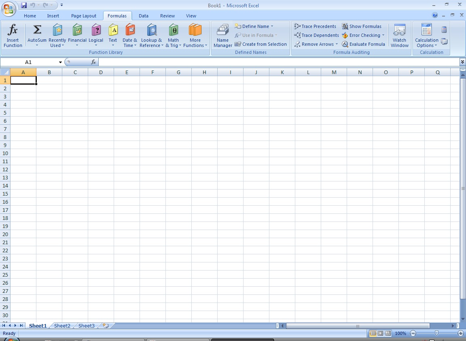Open the Lookup & Reference functions
This screenshot has height=341, width=466.
coord(151,30)
